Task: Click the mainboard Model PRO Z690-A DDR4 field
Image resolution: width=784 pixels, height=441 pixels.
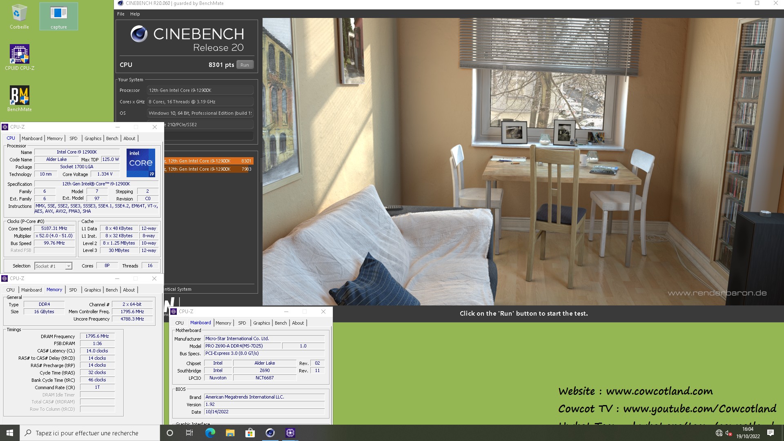Action: (243, 346)
